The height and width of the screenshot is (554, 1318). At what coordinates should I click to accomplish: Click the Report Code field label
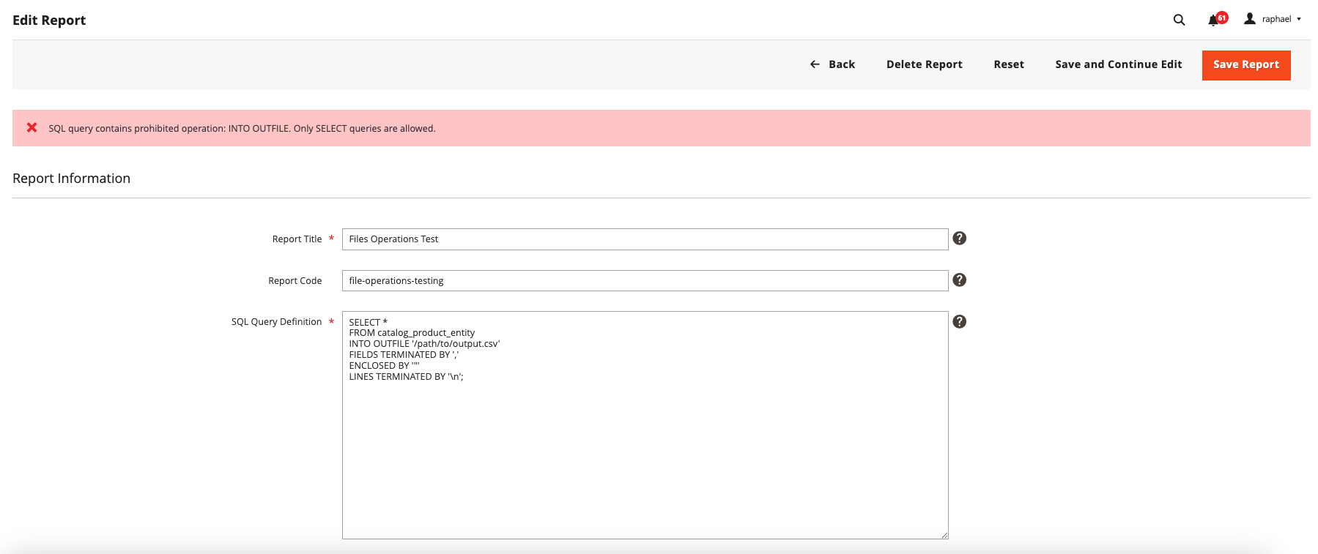(x=295, y=281)
